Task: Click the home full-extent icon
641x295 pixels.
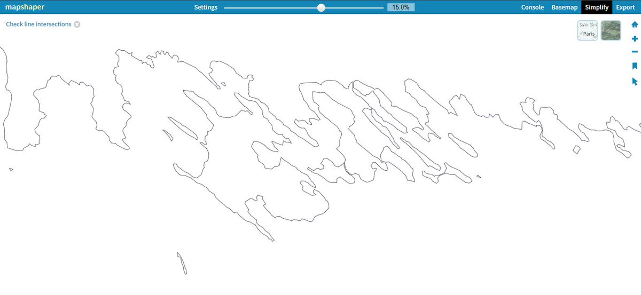Action: pyautogui.click(x=635, y=25)
